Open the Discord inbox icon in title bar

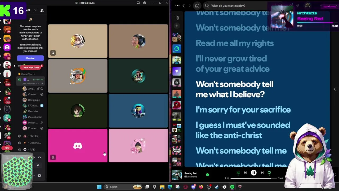pos(138,3)
